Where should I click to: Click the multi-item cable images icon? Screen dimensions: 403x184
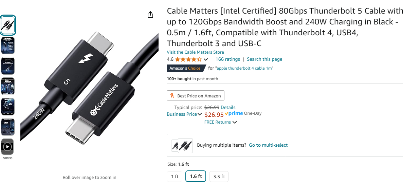182,145
